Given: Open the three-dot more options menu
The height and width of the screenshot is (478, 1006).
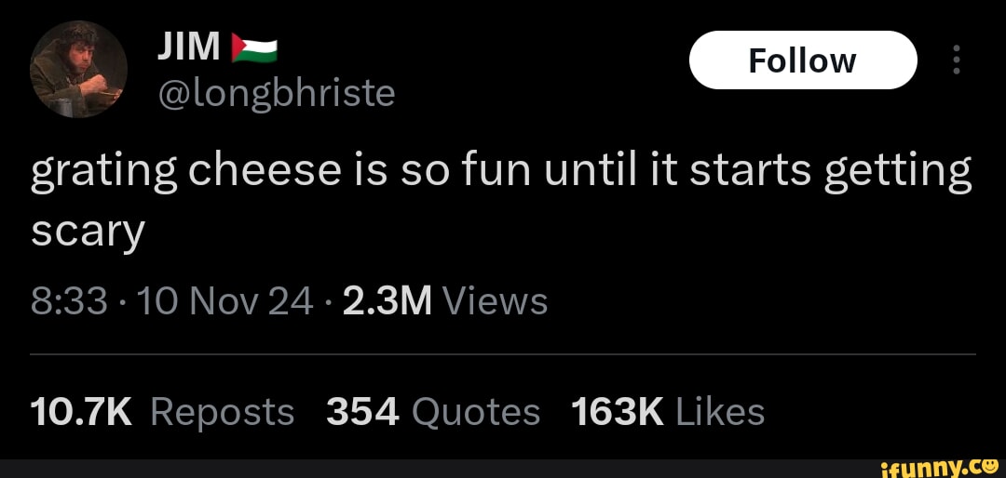Looking at the screenshot, I should 956,60.
